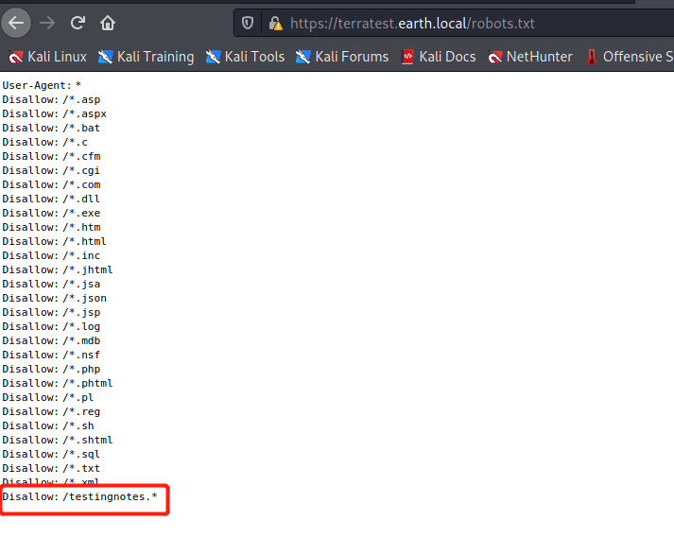Screen dimensions: 674x538
Task: Click the 'Disallow: /*.reg' line
Action: [x=51, y=412]
